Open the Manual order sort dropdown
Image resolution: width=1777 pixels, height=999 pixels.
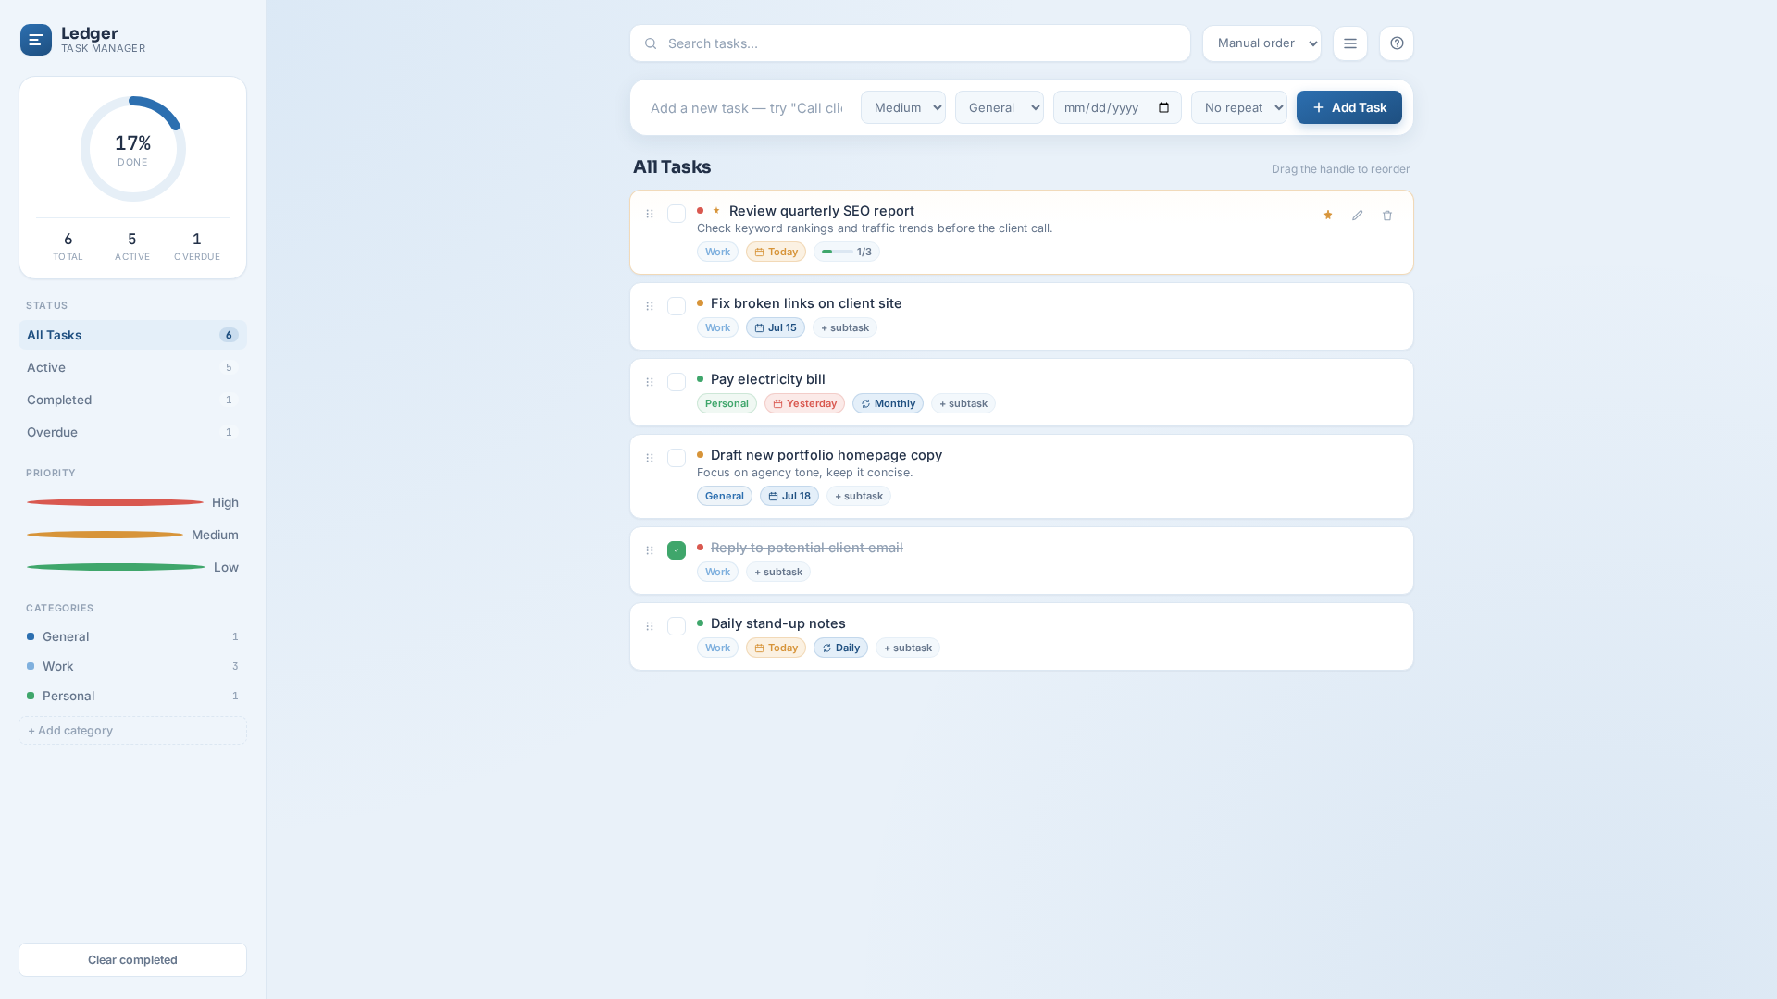1261,43
